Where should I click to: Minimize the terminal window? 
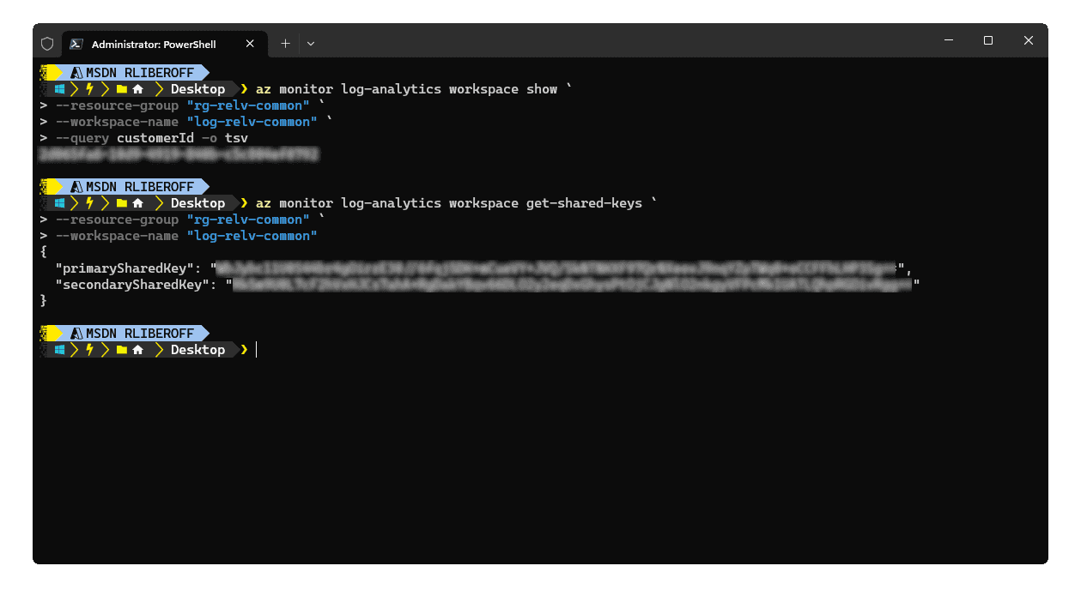coord(948,40)
